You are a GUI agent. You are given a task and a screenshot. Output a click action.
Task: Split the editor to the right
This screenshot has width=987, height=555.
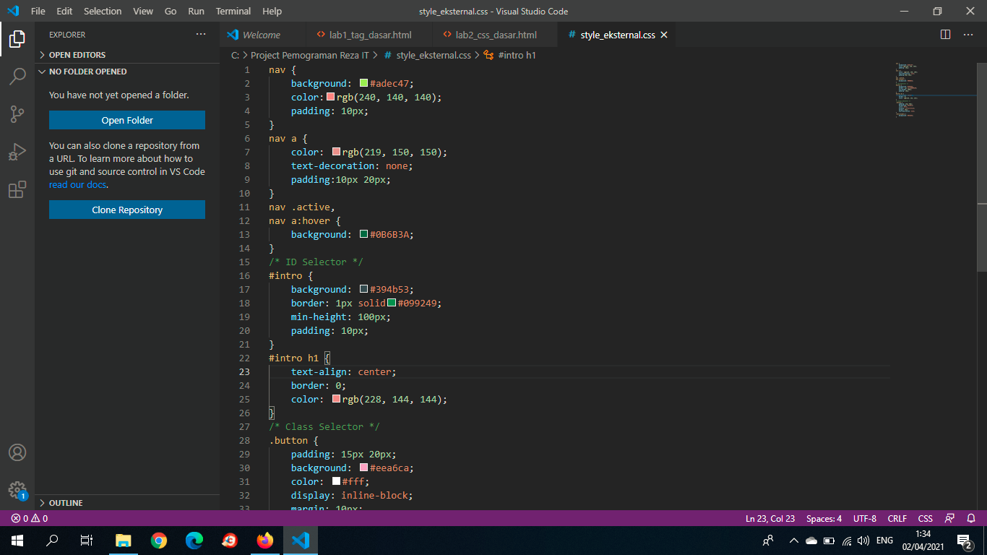(x=945, y=35)
